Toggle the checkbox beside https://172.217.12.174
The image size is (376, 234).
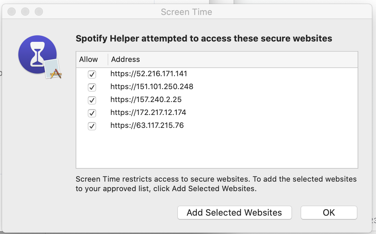coord(92,113)
